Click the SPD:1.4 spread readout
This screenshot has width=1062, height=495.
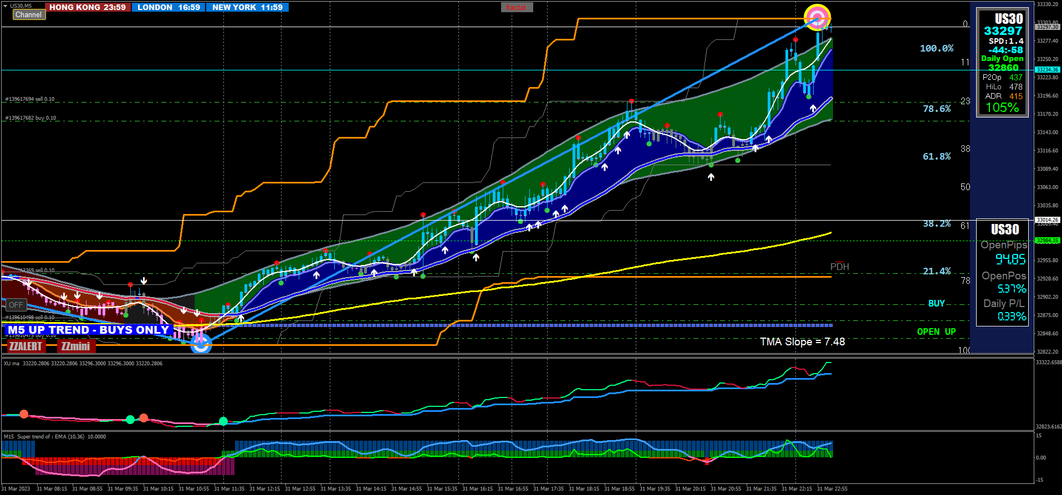point(1006,41)
